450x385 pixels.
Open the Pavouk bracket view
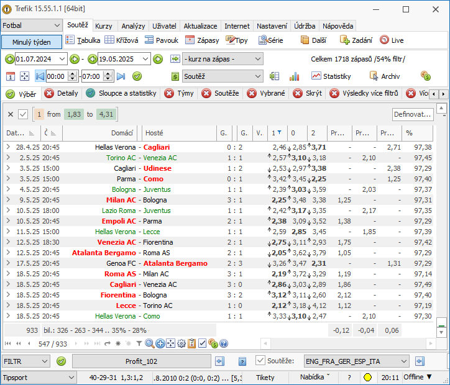tap(161, 40)
